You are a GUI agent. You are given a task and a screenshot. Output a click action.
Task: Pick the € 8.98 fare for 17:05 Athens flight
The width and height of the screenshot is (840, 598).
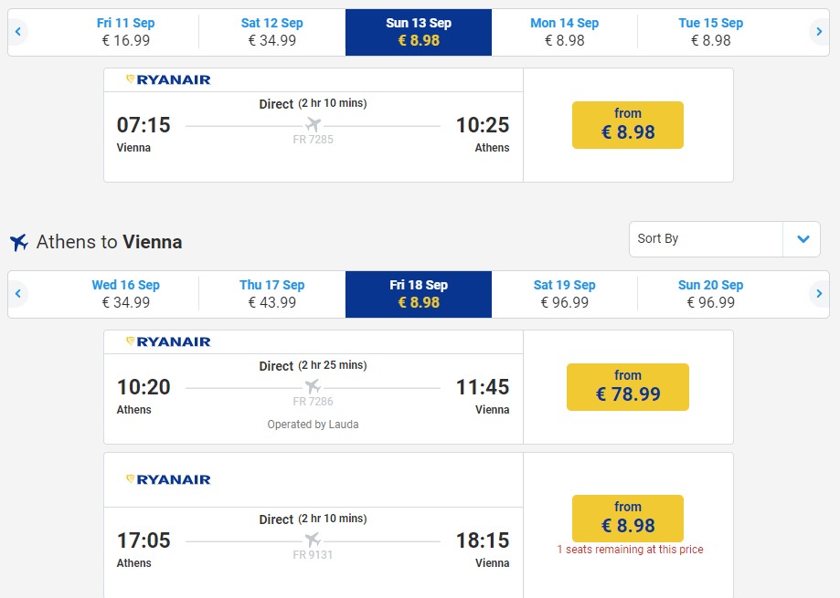click(628, 519)
